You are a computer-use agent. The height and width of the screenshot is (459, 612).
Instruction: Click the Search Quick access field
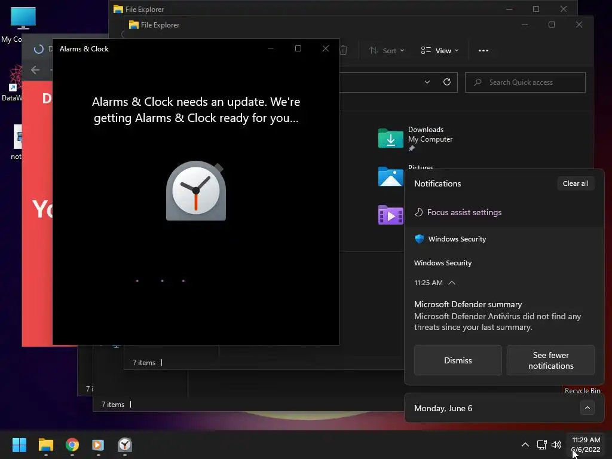(525, 82)
